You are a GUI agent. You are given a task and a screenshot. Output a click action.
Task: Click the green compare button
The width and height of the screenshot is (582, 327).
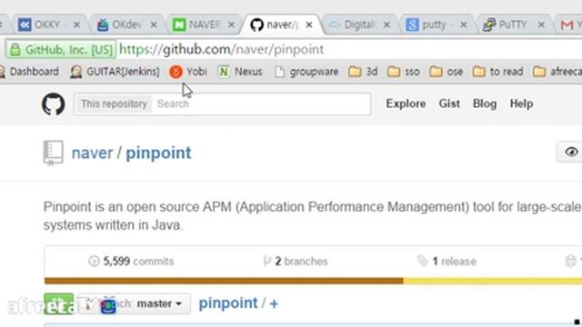(58, 304)
